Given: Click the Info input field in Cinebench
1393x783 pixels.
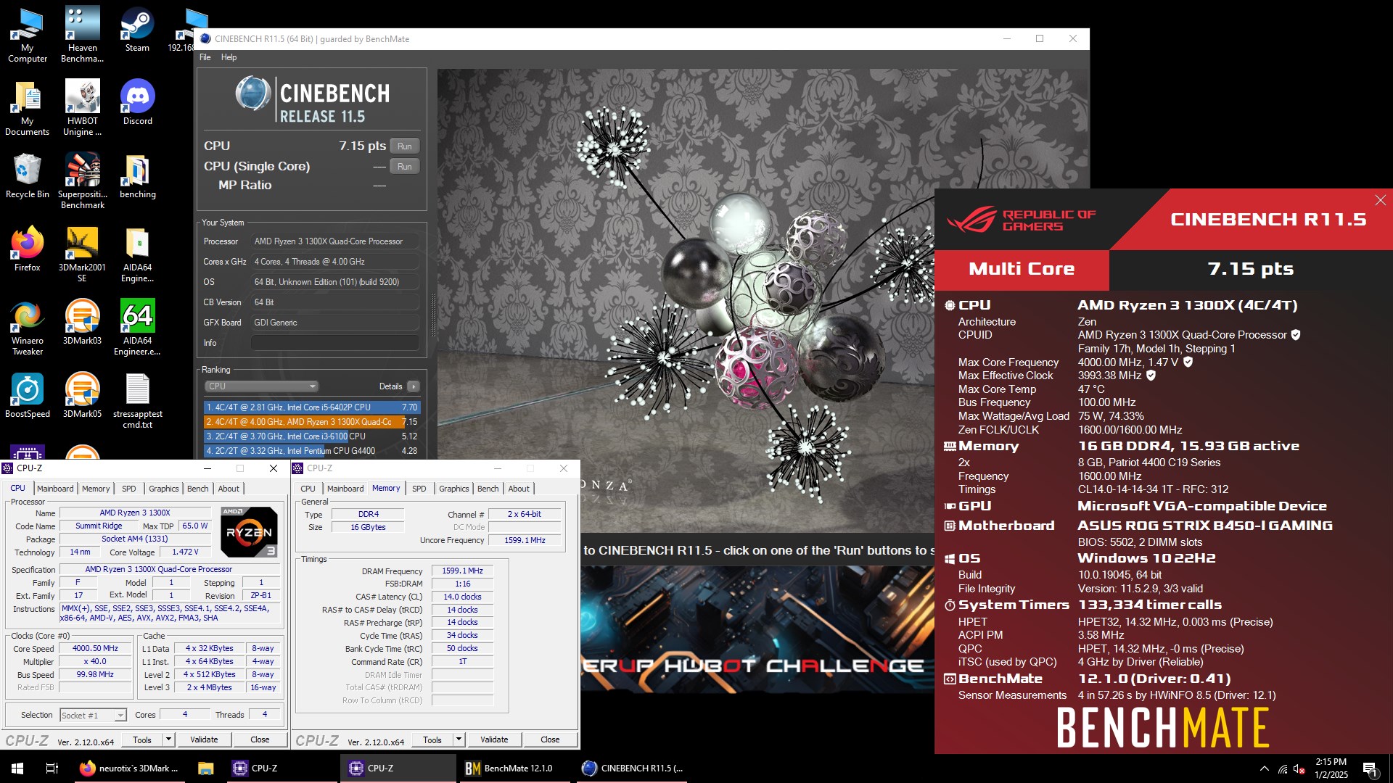Looking at the screenshot, I should pos(335,343).
